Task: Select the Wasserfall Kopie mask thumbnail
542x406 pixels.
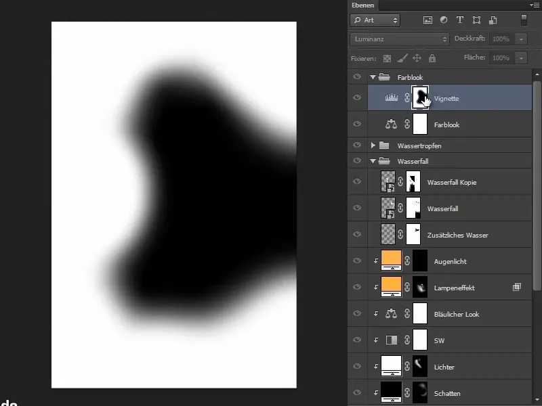Action: tap(413, 181)
